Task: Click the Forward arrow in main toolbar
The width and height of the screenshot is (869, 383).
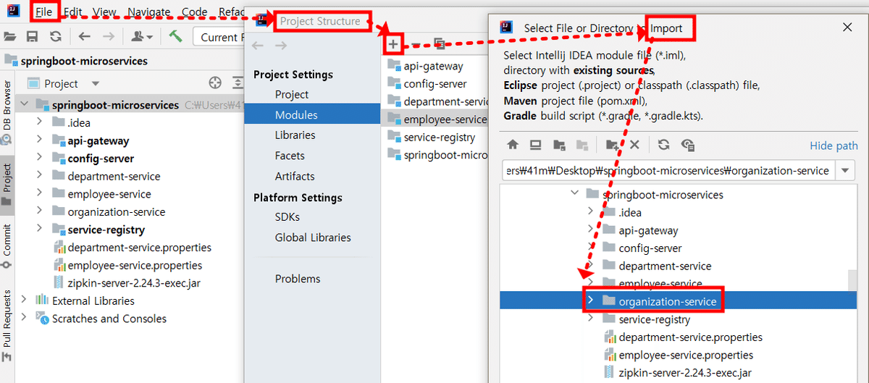Action: 109,36
